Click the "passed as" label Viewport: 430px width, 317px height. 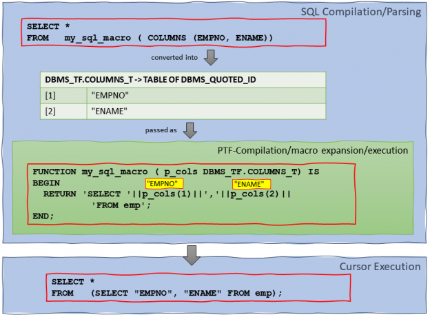pos(161,130)
